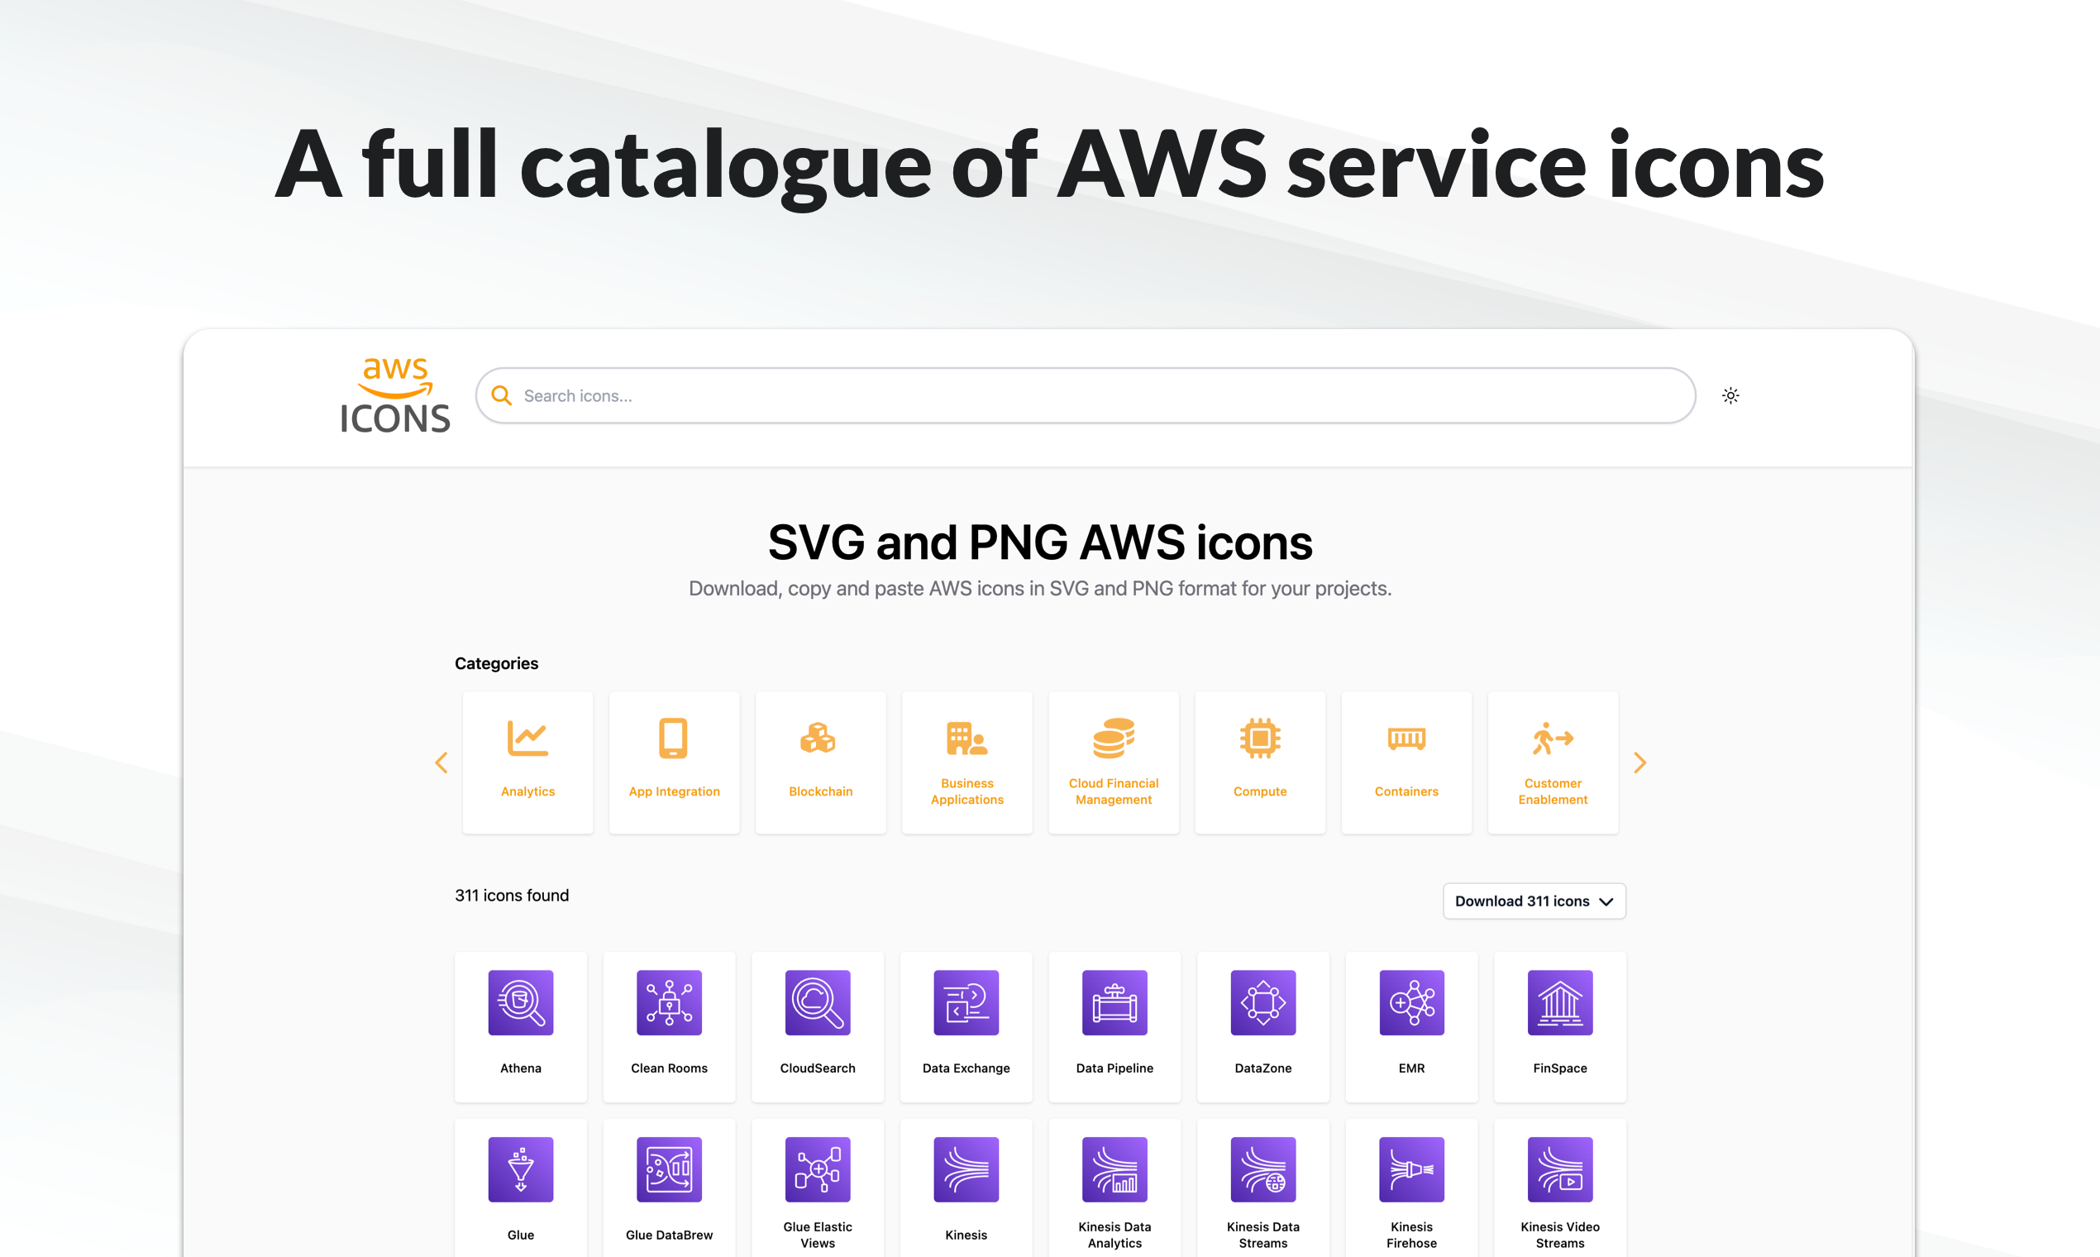The image size is (2100, 1257).
Task: Expand the Download 311 icons dropdown
Action: [1534, 901]
